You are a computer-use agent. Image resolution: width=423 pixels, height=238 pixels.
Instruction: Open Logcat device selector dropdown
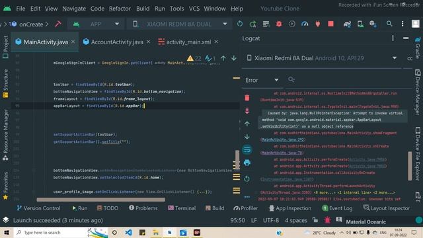pos(322,58)
